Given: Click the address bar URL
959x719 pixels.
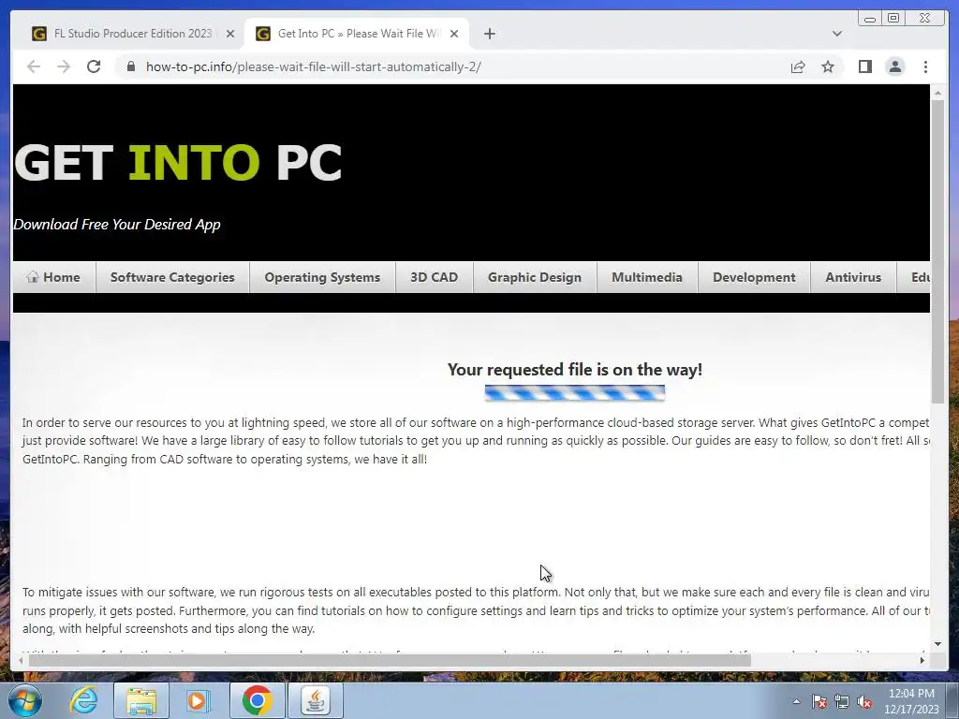Looking at the screenshot, I should [x=313, y=66].
